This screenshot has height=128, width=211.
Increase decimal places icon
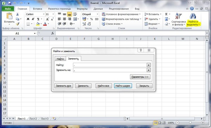(x=84, y=24)
